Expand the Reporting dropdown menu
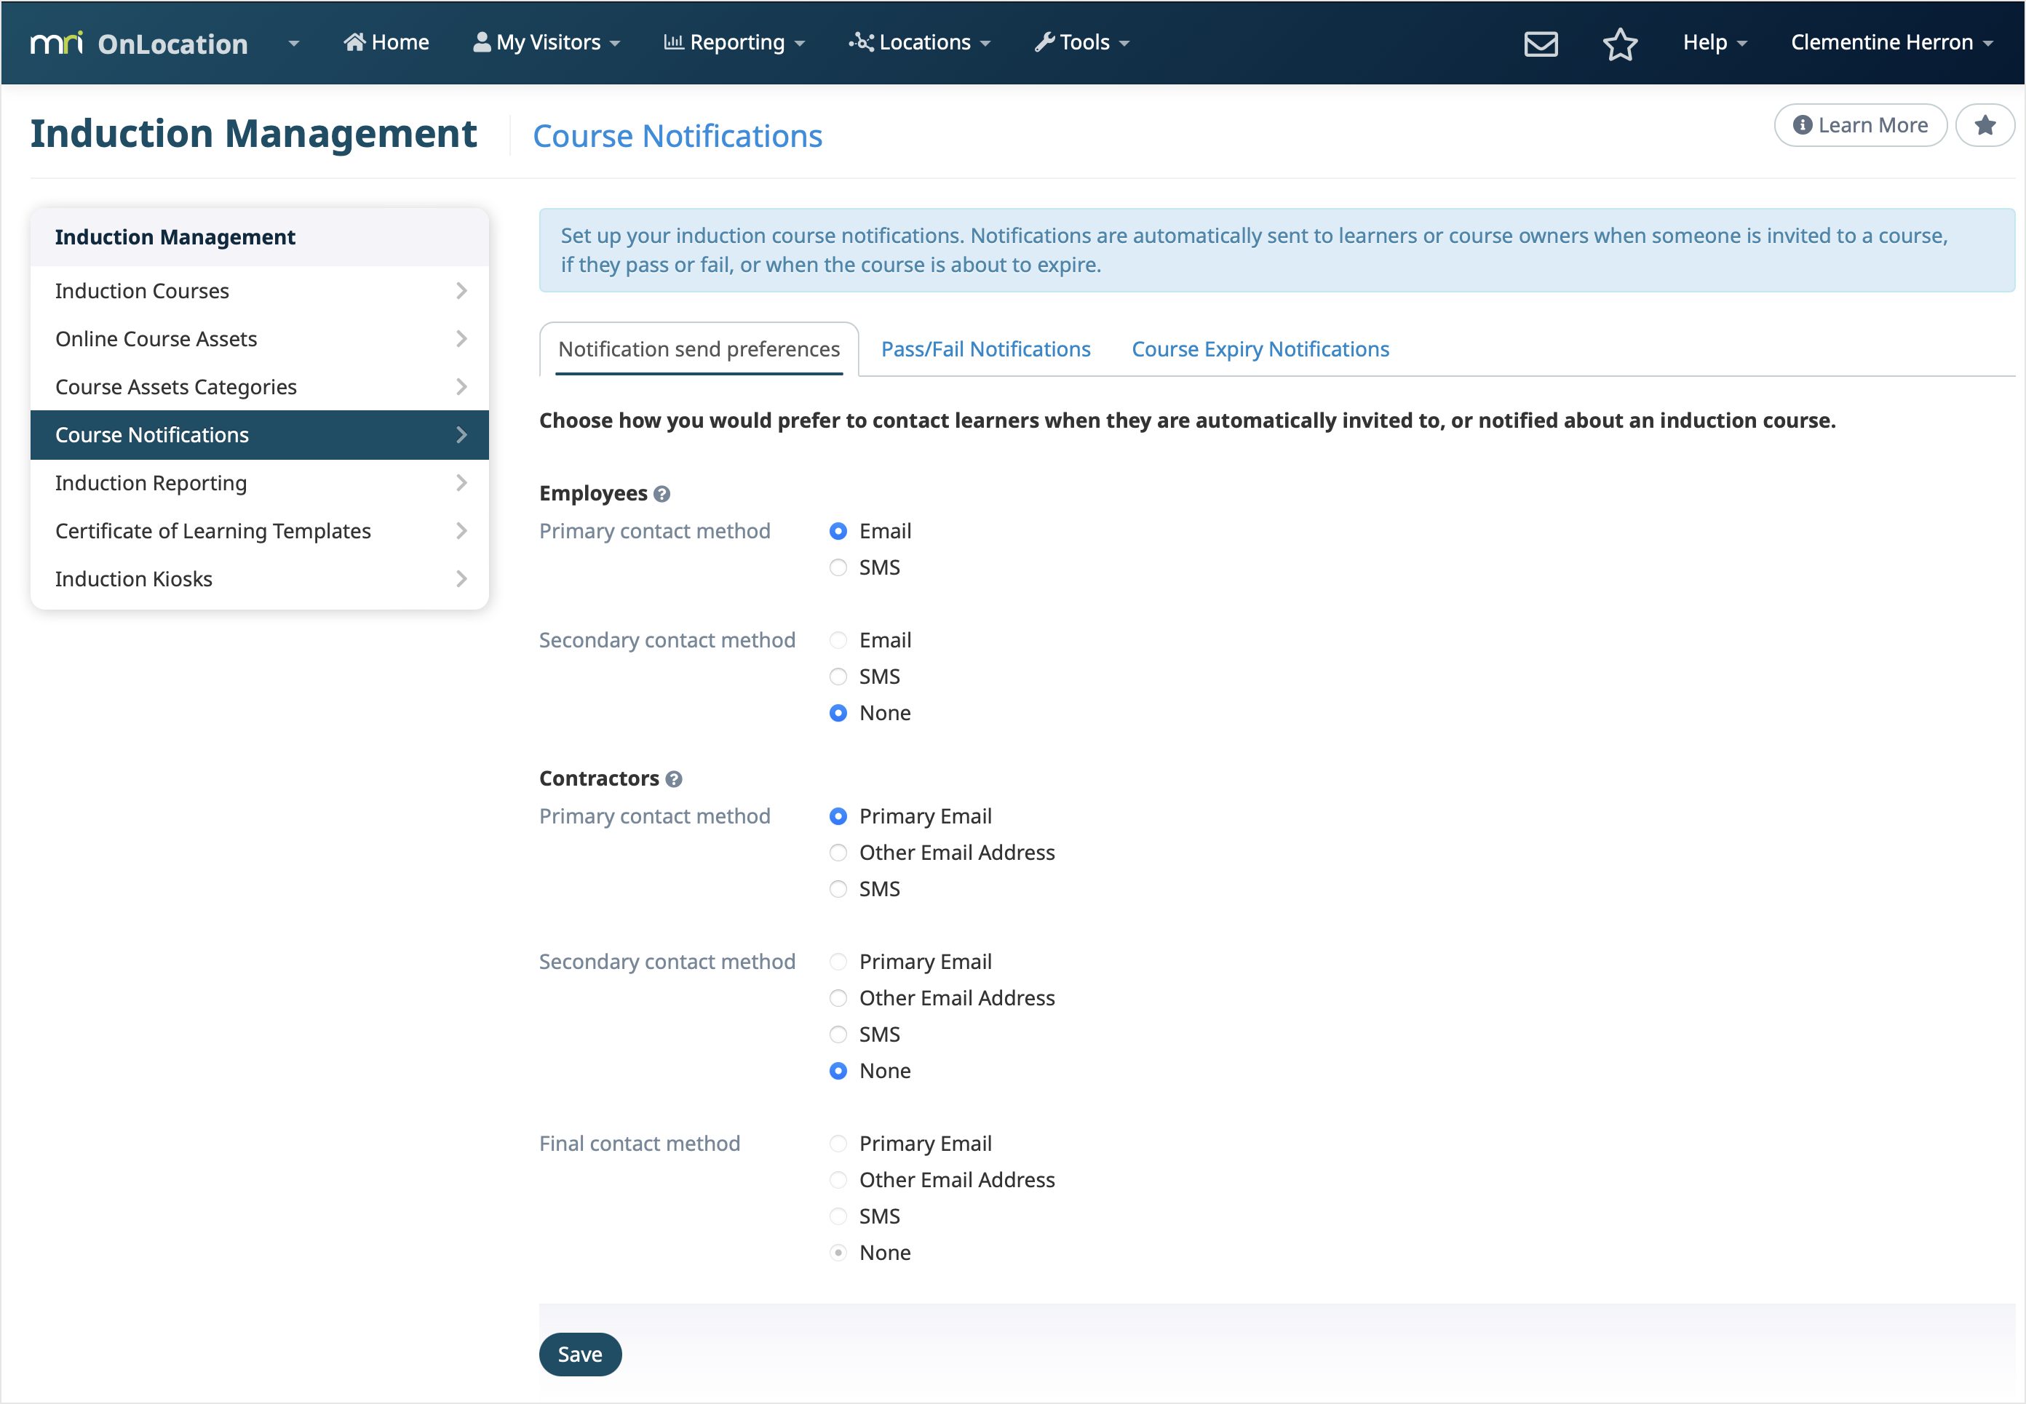2026x1404 pixels. click(x=734, y=42)
